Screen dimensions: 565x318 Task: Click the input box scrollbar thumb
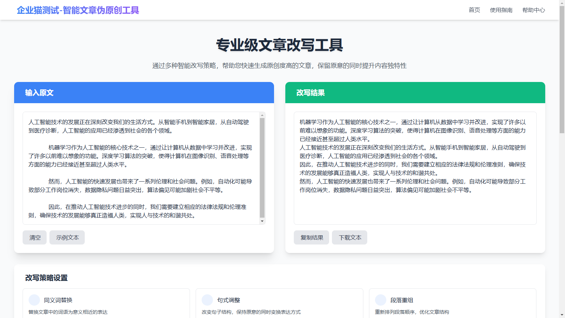point(262,168)
